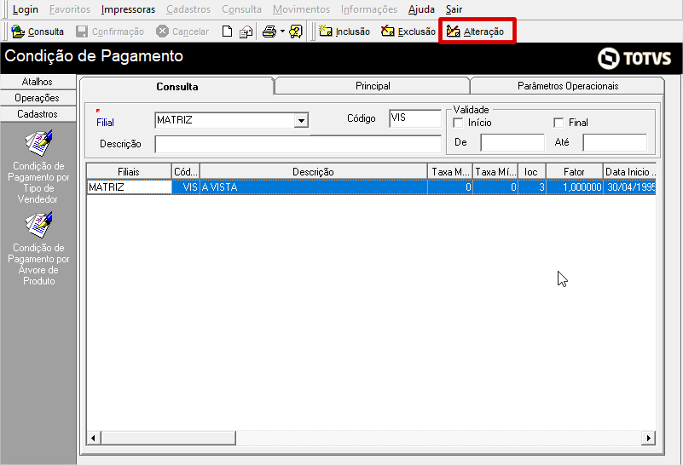Click the blank new document icon

227,32
